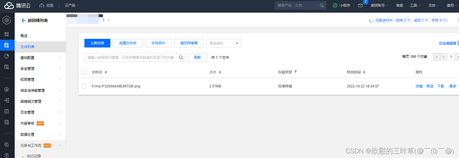The height and width of the screenshot is (158, 459).
Task: Expand 安全管理 sidebar section
Action: coord(40,68)
